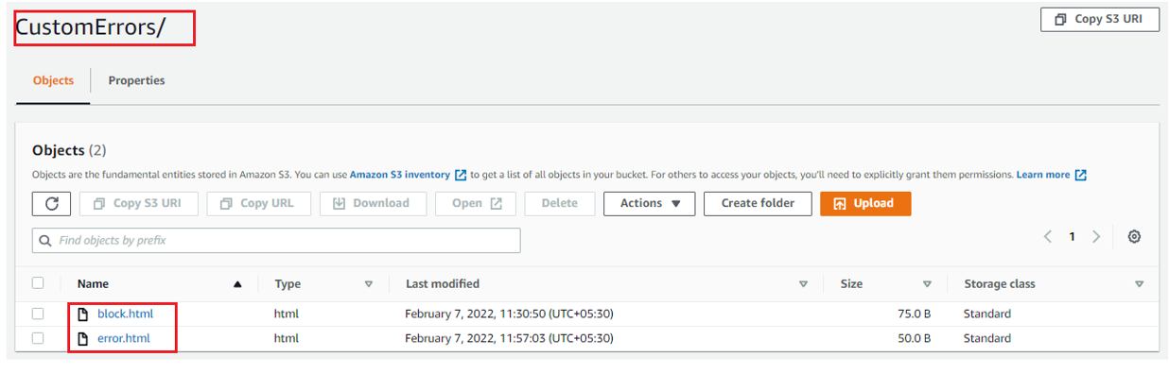Click the Find objects by prefix field
This screenshot has width=1169, height=374.
276,241
